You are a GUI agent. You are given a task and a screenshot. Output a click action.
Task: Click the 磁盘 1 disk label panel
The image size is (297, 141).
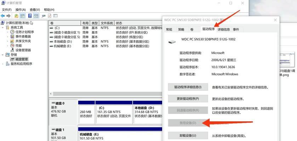(63, 134)
